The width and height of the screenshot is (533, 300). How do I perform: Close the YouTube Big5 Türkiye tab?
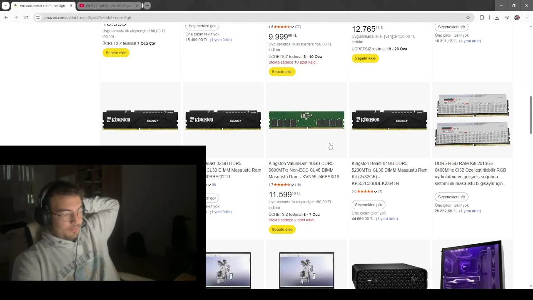coord(137,6)
